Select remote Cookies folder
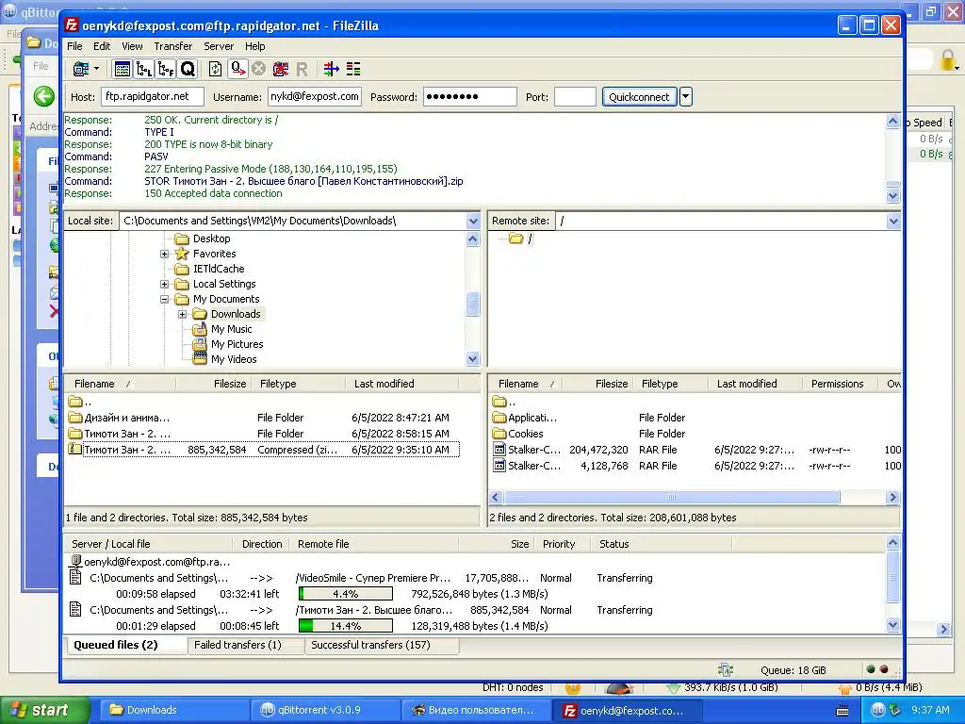Viewport: 965px width, 724px height. click(695, 434)
